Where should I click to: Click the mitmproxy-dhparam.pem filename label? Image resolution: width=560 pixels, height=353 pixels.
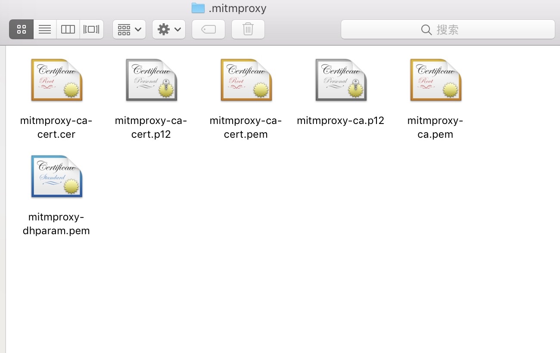pyautogui.click(x=56, y=224)
